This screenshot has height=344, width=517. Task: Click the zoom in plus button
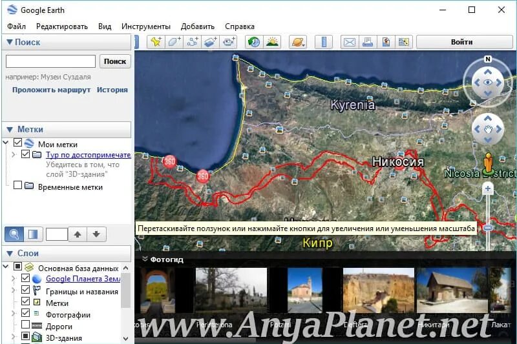pyautogui.click(x=488, y=189)
